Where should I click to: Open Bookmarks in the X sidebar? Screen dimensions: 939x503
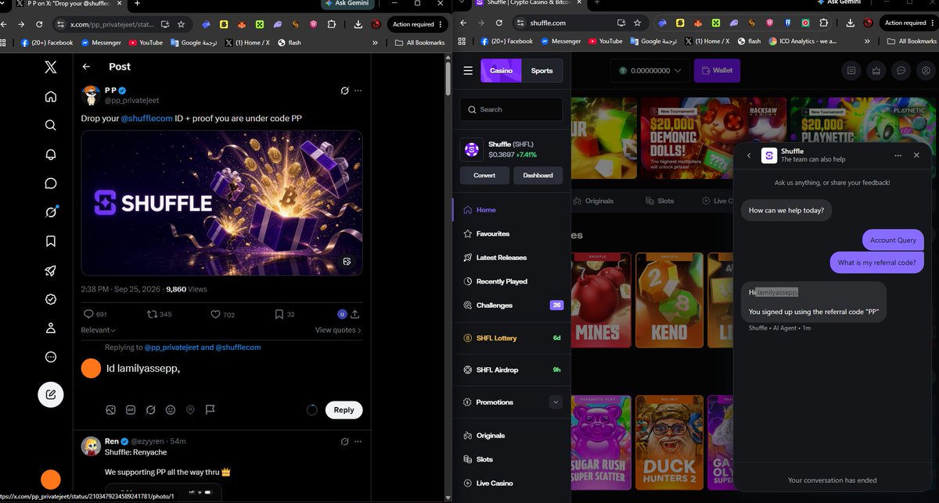tap(51, 241)
